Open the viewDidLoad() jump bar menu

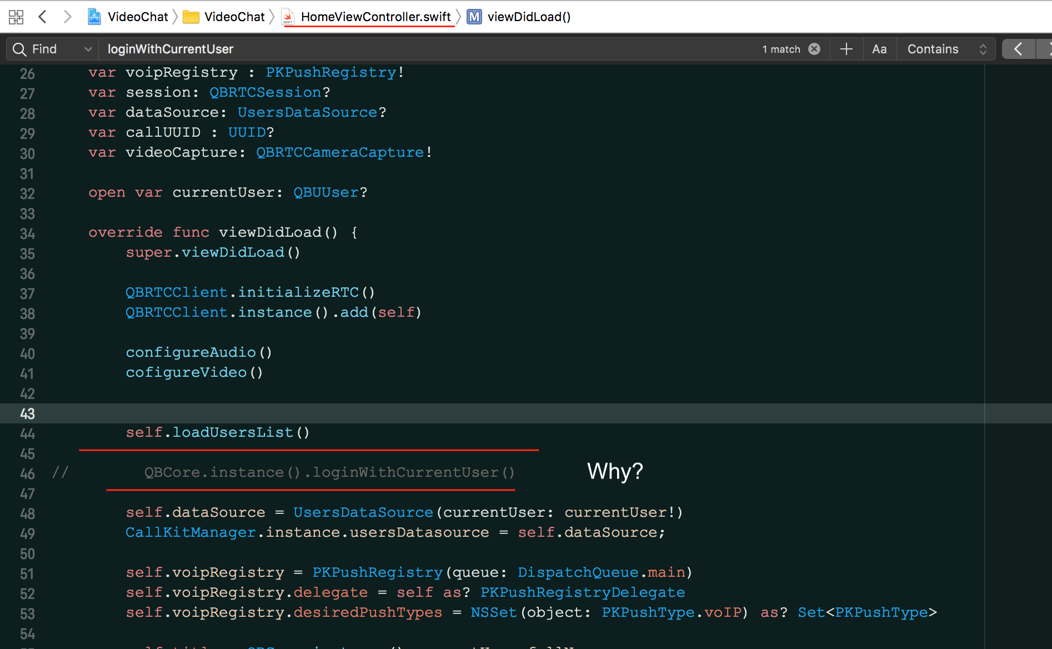[x=529, y=17]
